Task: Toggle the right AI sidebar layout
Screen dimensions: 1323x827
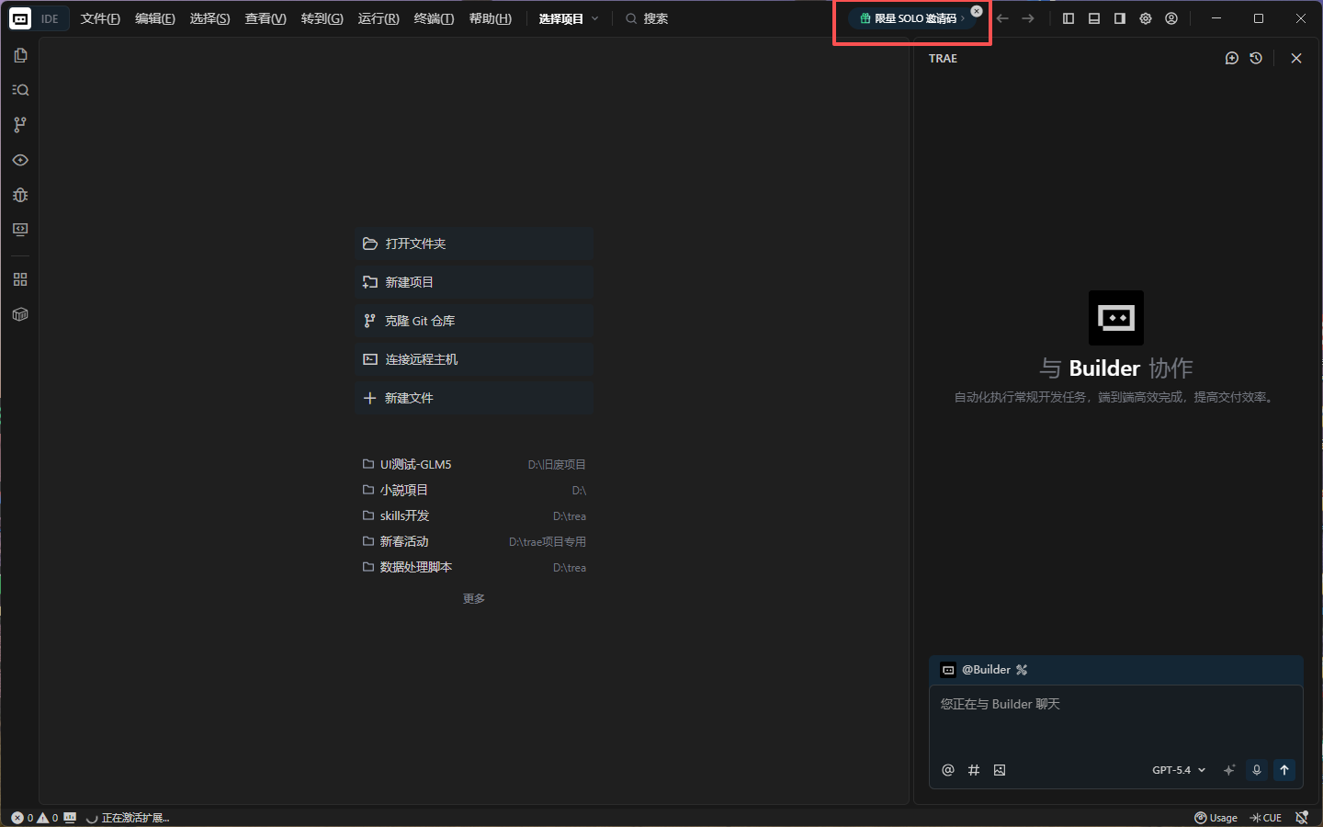Action: (x=1120, y=18)
